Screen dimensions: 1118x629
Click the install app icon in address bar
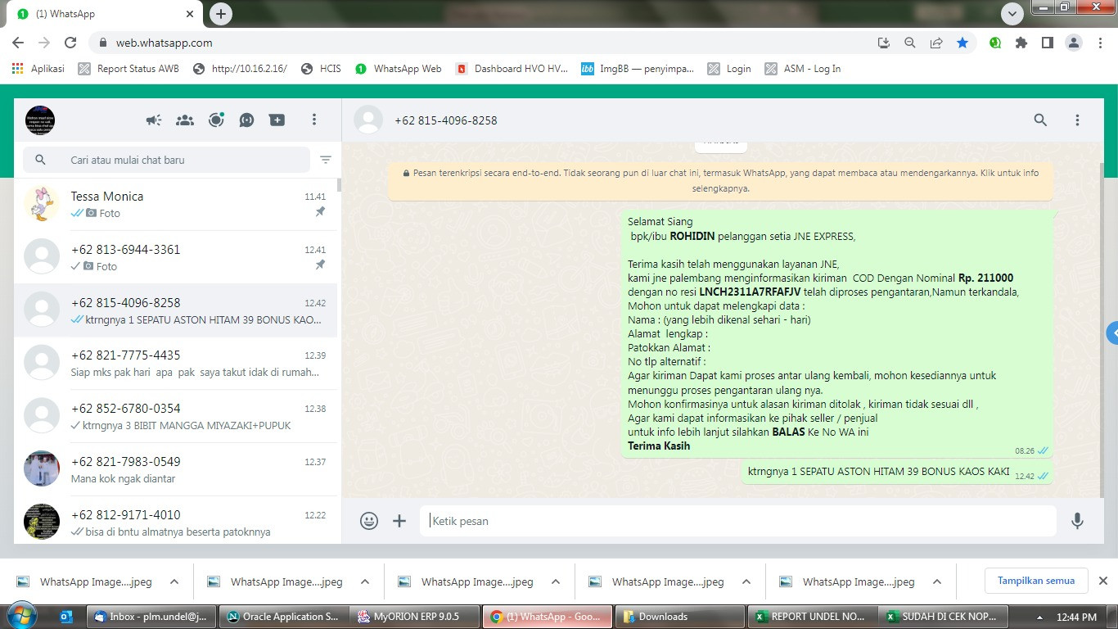click(883, 43)
